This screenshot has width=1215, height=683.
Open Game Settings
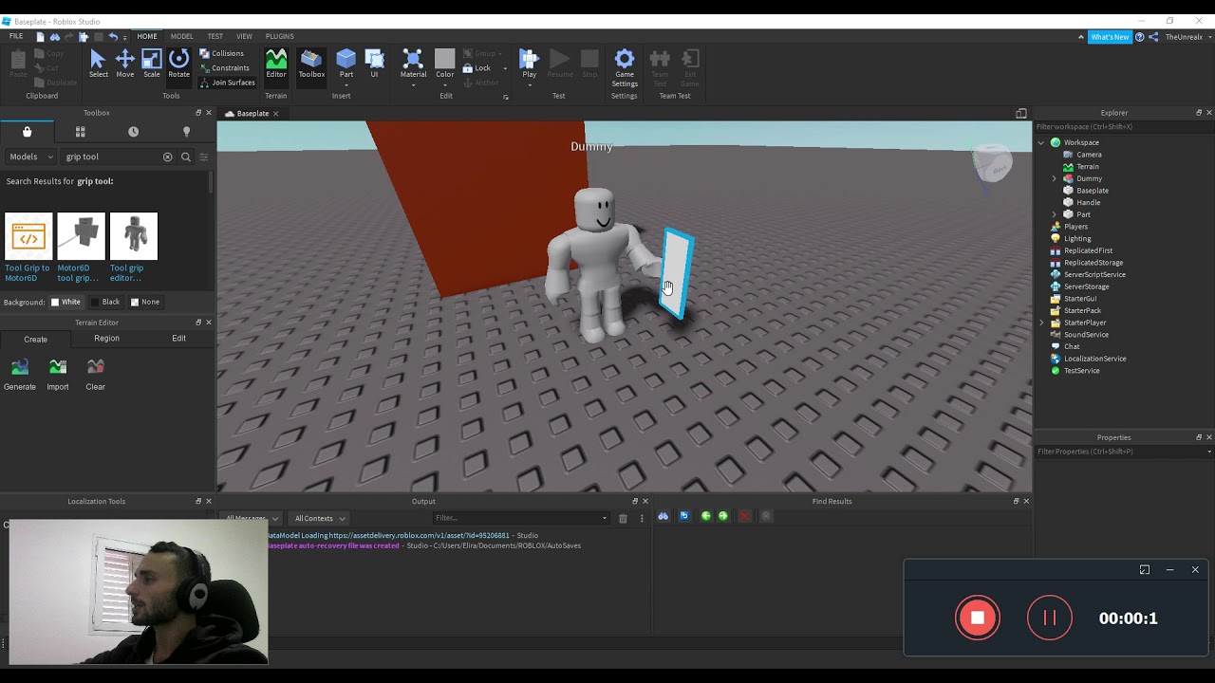(x=625, y=68)
